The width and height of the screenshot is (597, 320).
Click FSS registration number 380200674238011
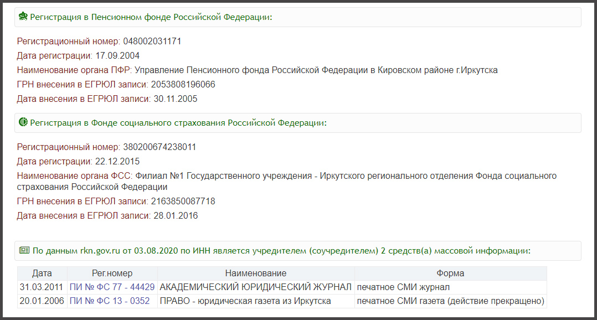tap(159, 147)
